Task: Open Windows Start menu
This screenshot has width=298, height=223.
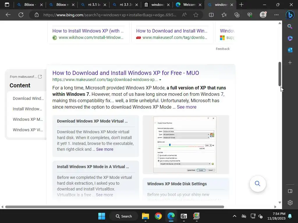Action: [x=102, y=216]
